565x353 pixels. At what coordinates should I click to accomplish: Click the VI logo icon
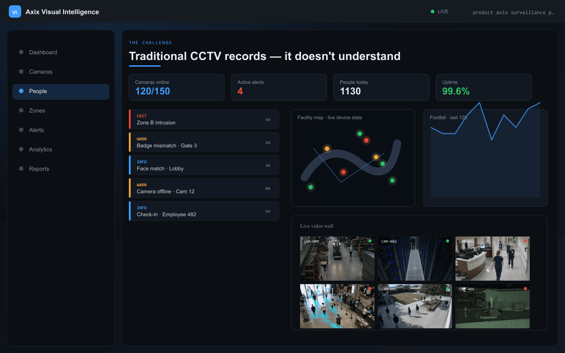(15, 12)
